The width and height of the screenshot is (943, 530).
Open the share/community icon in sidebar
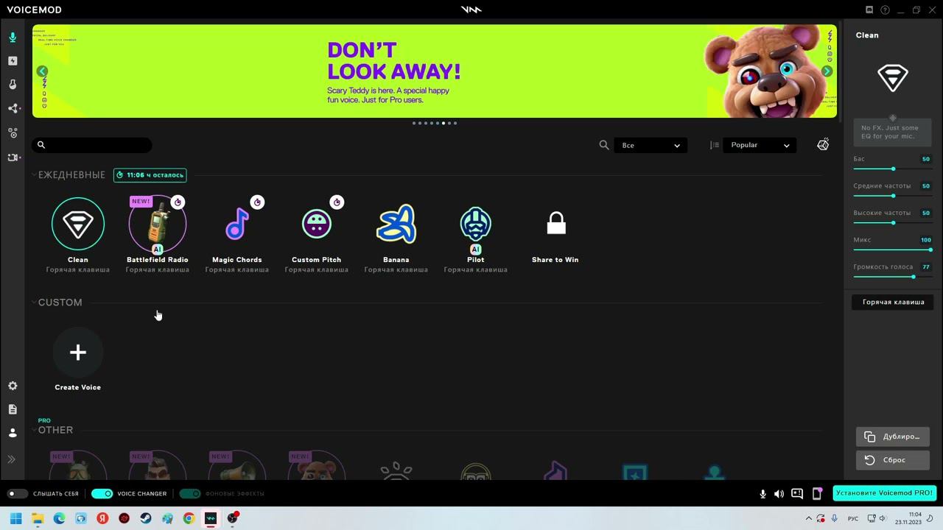(x=13, y=109)
